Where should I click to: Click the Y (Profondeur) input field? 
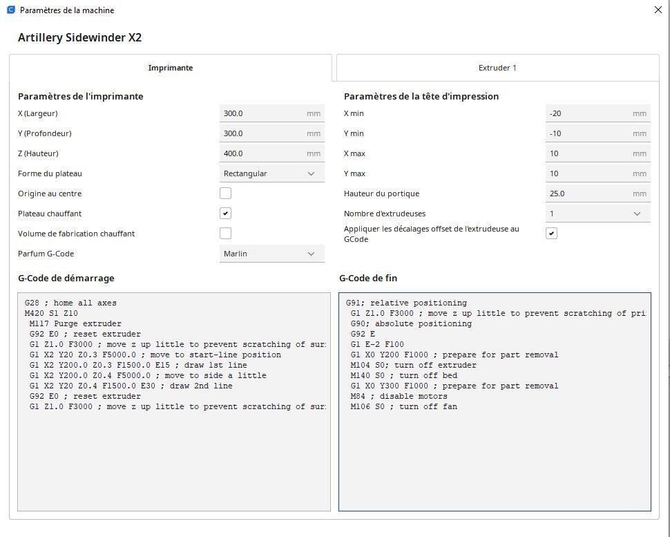[x=271, y=133]
